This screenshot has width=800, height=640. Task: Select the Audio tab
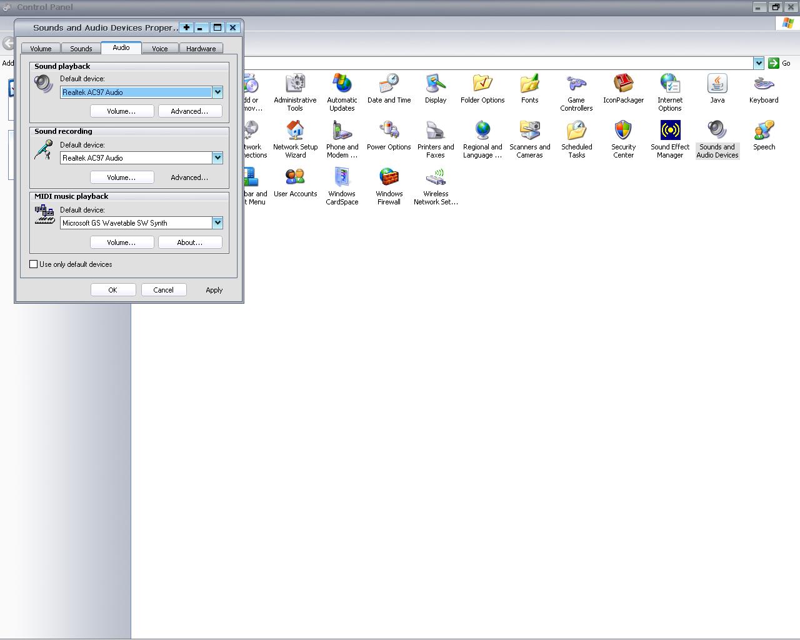[121, 47]
